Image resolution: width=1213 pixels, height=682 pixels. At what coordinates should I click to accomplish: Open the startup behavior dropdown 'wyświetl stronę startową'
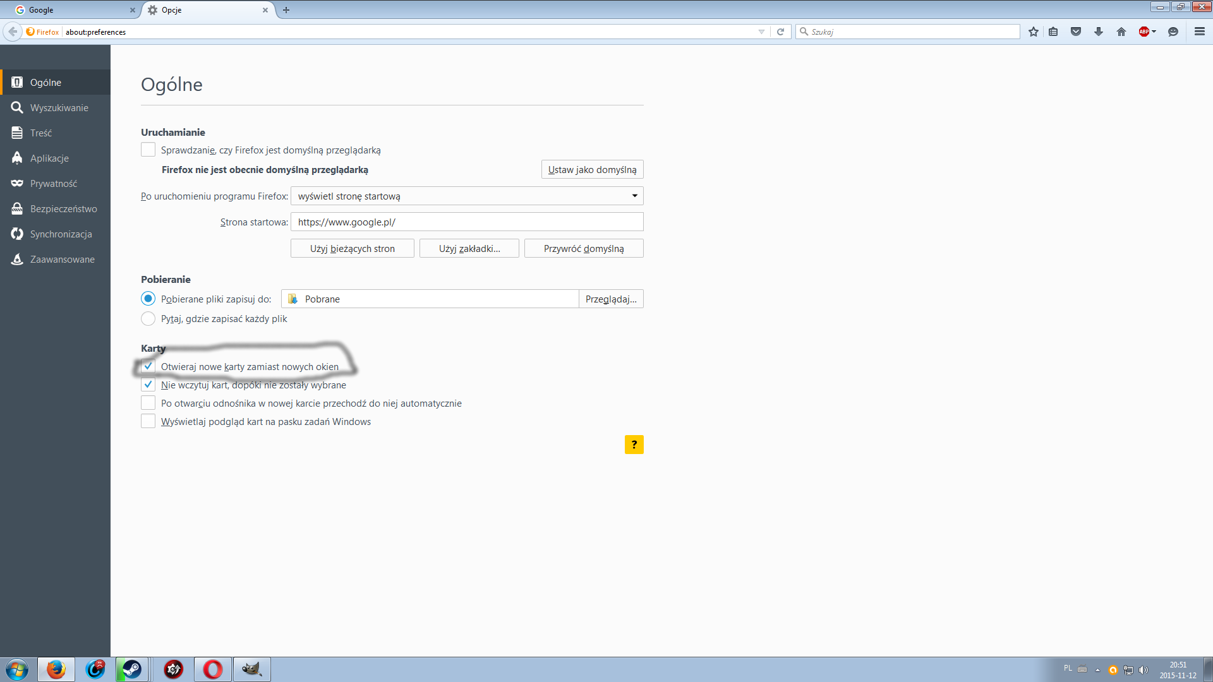coord(467,196)
